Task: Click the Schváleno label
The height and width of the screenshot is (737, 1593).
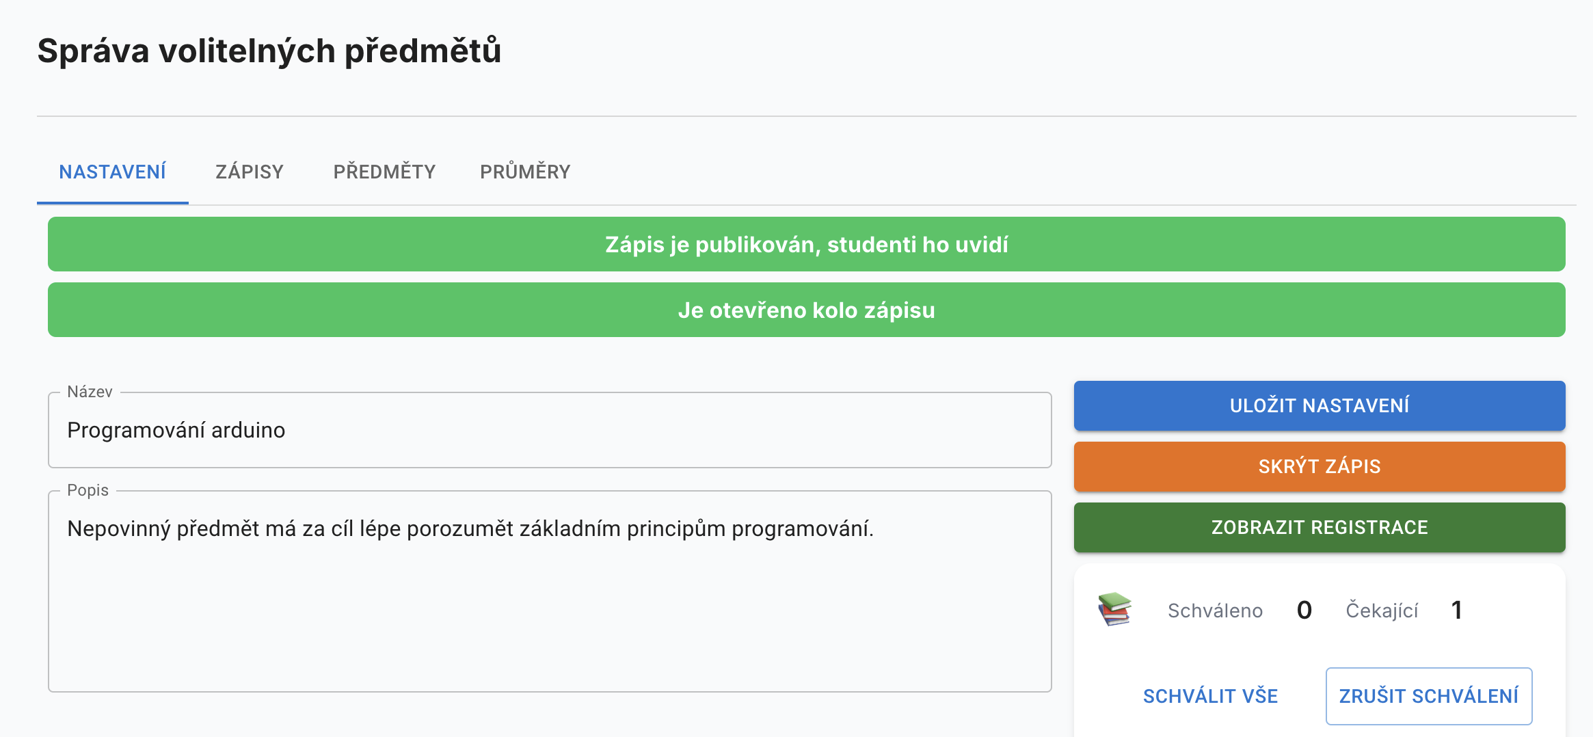Action: [x=1215, y=611]
